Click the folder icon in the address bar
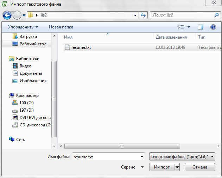Viewport: 222px width, 178px height. 31,15
